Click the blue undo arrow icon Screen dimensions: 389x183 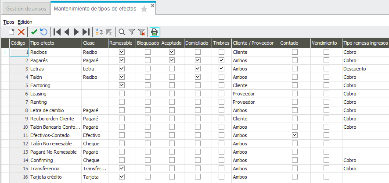click(43, 32)
